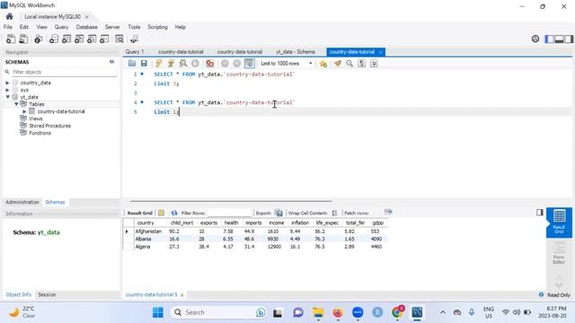Save the query as a favorite snippet
This screenshot has width=575, height=323.
pyautogui.click(x=323, y=64)
